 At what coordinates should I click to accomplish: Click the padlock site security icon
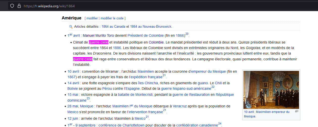click(x=19, y=6)
